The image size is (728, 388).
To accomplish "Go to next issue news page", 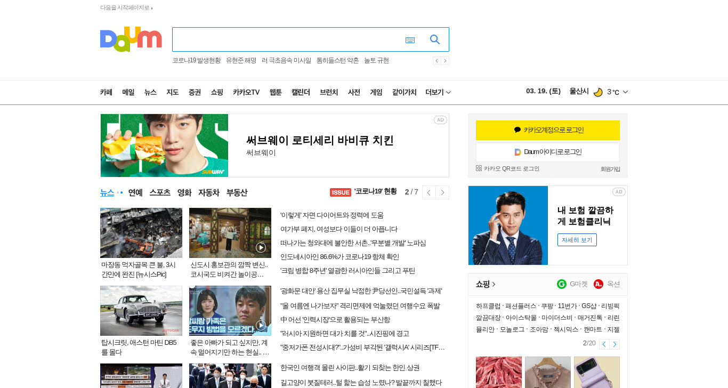I will tap(442, 192).
